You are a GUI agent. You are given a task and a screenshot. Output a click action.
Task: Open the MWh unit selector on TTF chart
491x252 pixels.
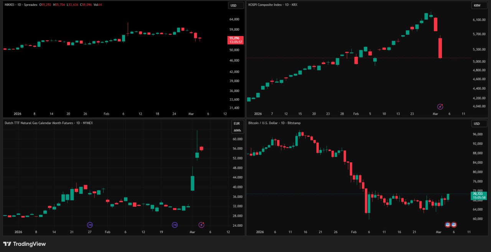tap(237, 130)
